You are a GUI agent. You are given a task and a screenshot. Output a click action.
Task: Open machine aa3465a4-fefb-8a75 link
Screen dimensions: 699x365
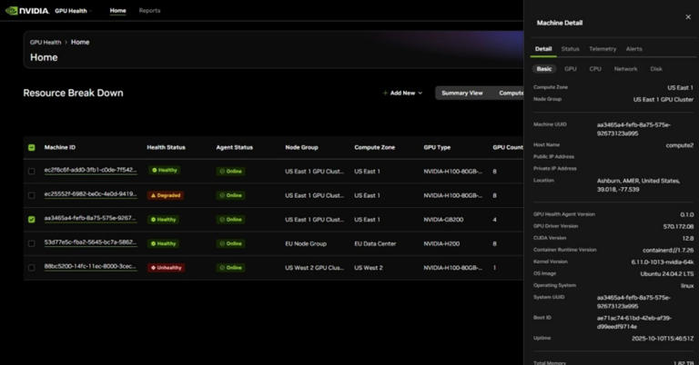pos(90,218)
